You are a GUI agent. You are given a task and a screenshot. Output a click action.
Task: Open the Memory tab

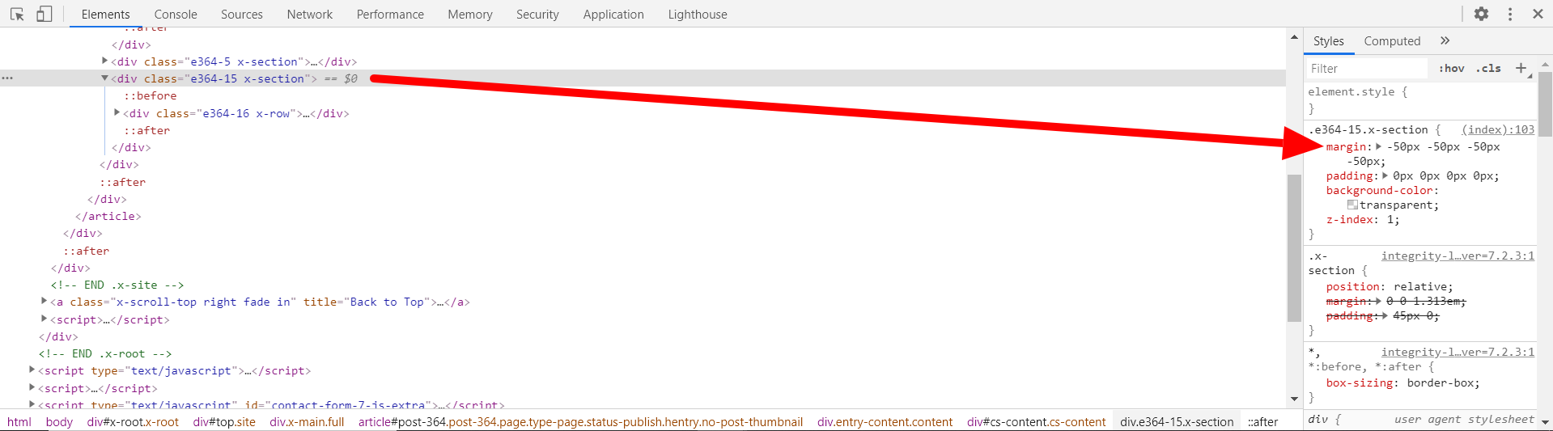pyautogui.click(x=470, y=15)
